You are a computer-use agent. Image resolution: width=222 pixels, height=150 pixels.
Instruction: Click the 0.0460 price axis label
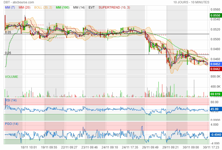[x=215, y=59]
